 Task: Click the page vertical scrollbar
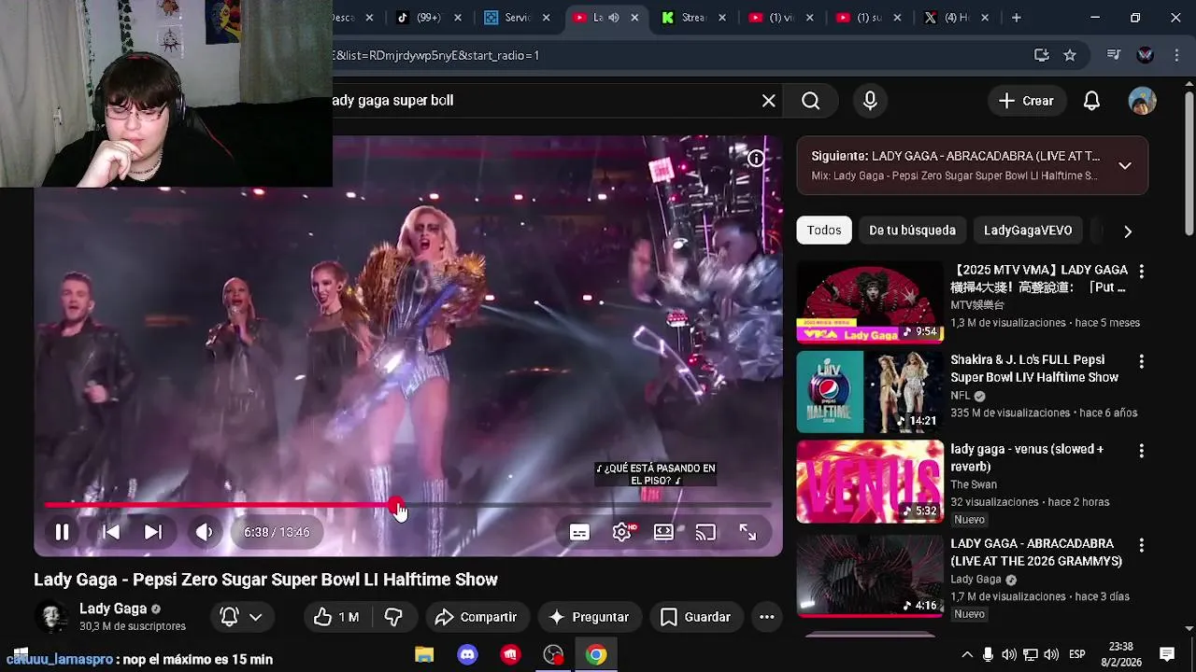point(1189,163)
